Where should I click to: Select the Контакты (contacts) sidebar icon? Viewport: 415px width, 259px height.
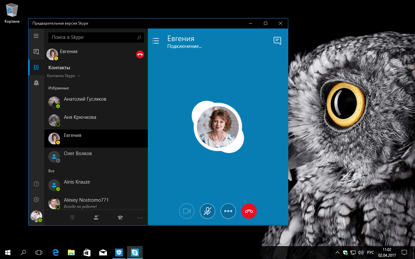click(x=36, y=67)
